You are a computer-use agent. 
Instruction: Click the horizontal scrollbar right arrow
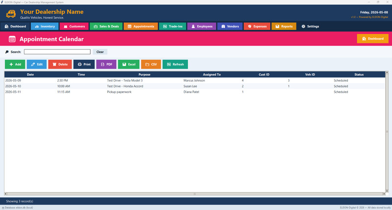pyautogui.click(x=384, y=194)
